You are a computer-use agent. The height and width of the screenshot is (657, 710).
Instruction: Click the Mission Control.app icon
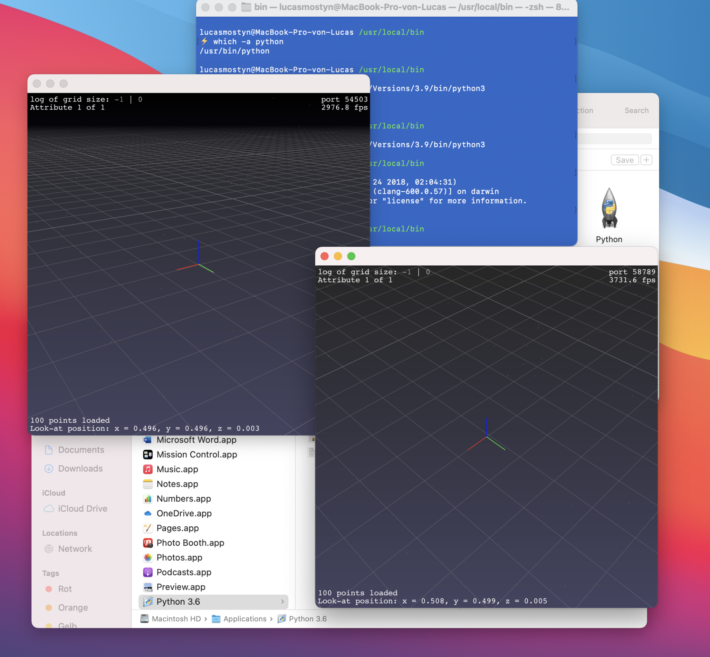click(148, 454)
